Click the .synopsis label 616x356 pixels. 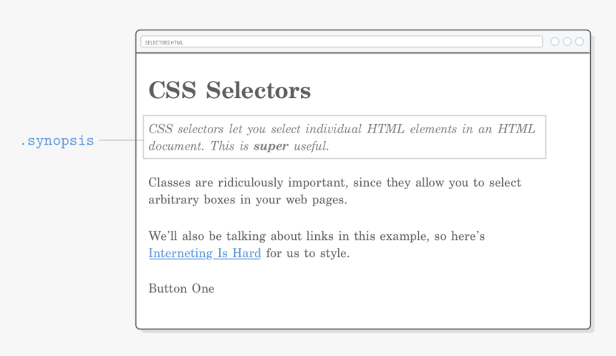coord(57,140)
